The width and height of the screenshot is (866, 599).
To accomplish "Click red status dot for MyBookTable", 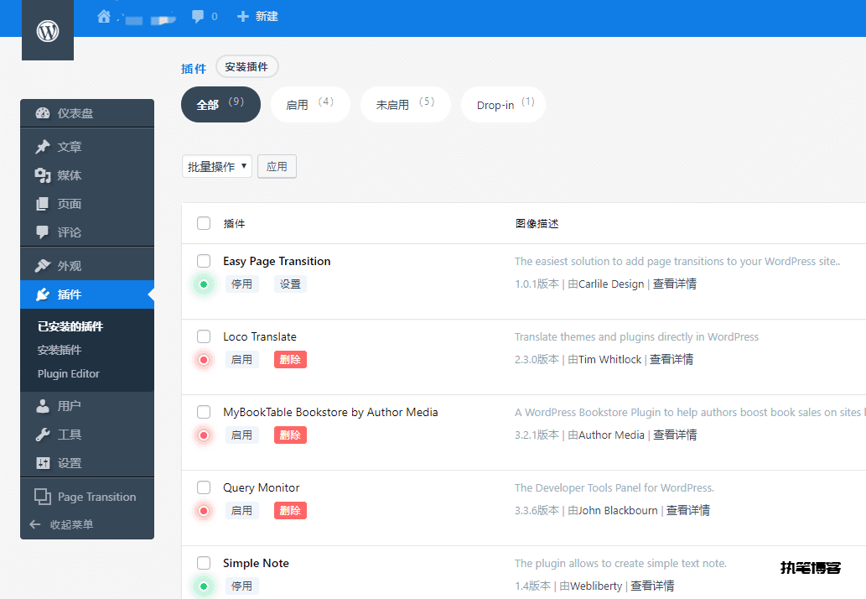I will [204, 435].
